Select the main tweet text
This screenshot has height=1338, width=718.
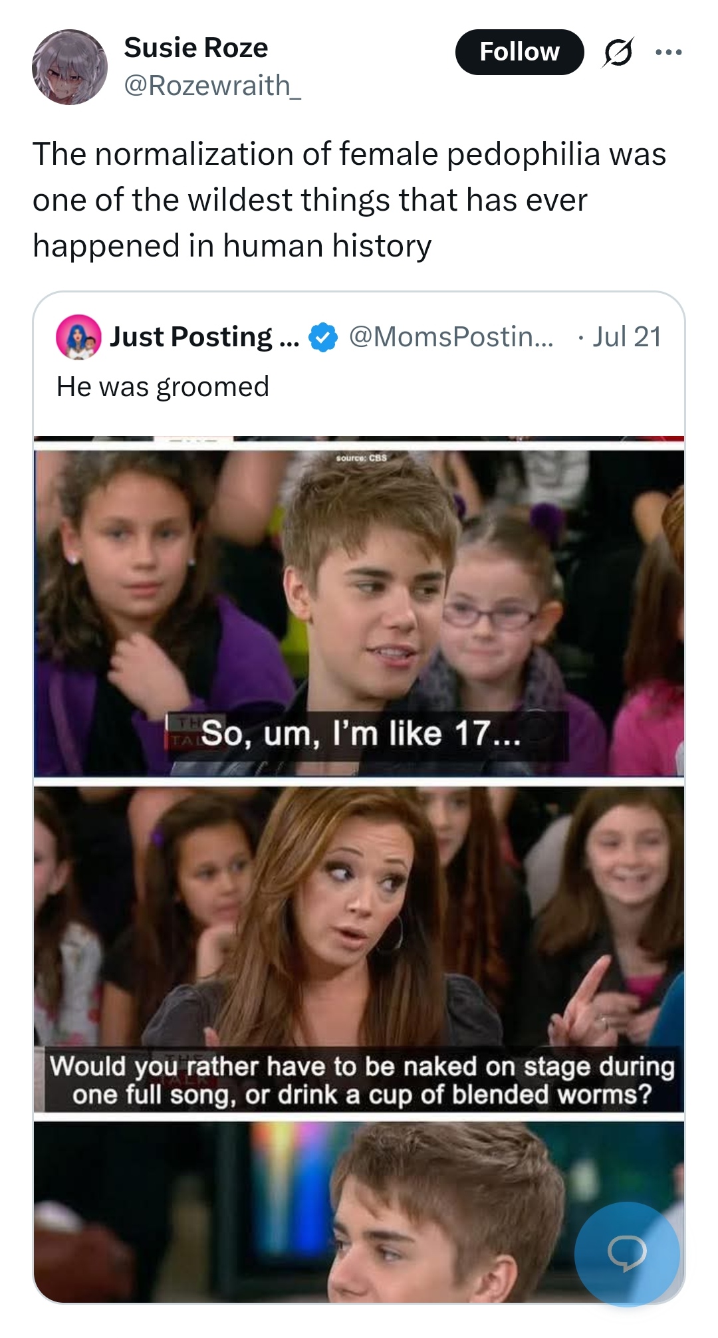pos(349,200)
